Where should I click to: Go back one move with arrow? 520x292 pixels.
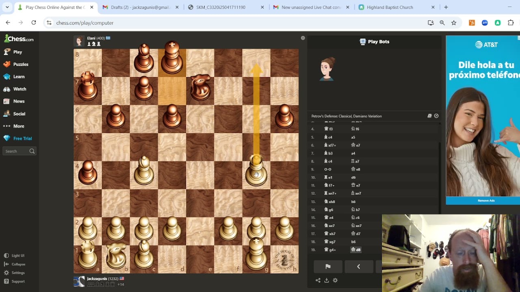[359, 266]
